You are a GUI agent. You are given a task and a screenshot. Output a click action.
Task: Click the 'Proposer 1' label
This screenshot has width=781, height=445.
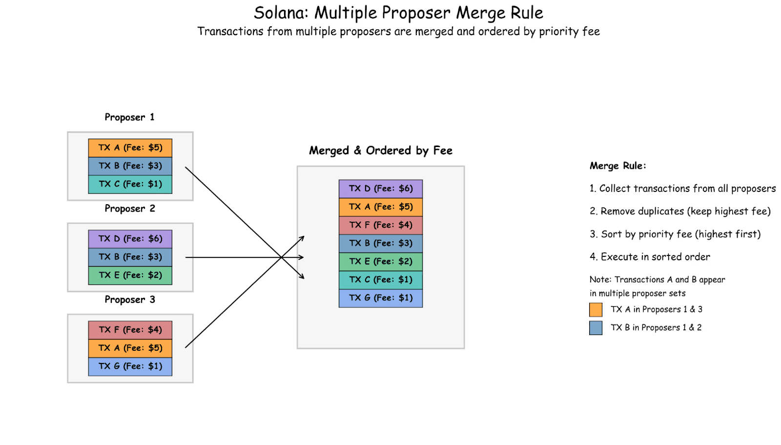pyautogui.click(x=129, y=117)
